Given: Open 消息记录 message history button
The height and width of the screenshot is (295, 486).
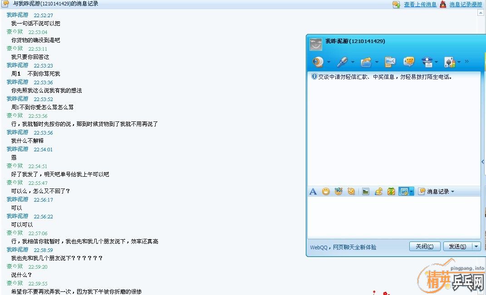Looking at the screenshot, I should [434, 192].
